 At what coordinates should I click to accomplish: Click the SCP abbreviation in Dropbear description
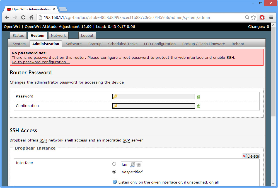coord(126,140)
